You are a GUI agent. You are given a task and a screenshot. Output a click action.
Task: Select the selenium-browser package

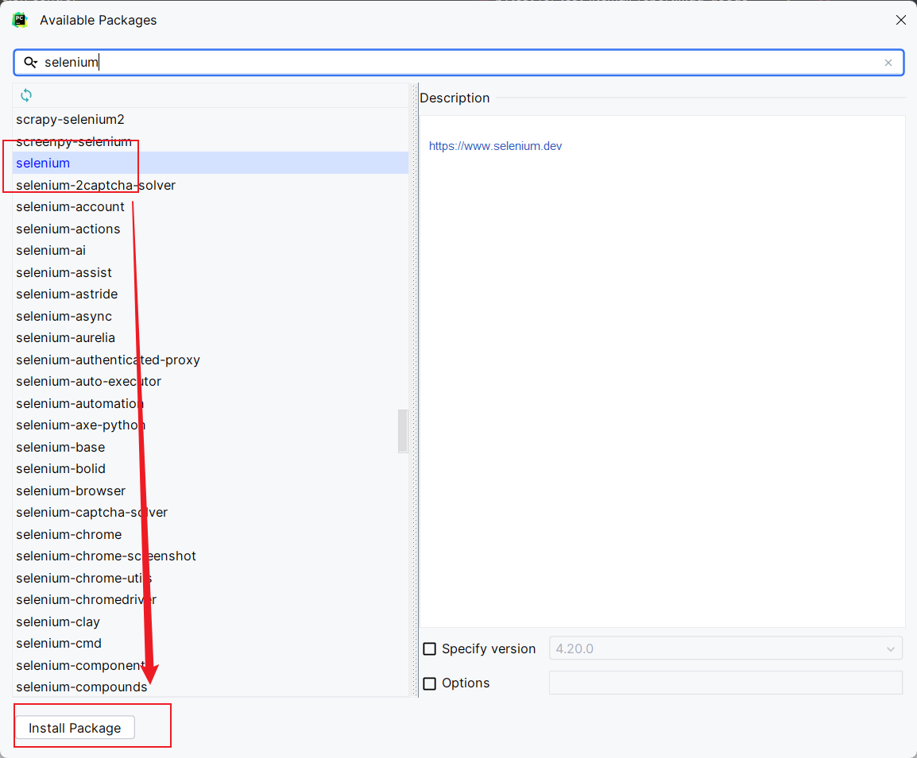tap(211, 491)
